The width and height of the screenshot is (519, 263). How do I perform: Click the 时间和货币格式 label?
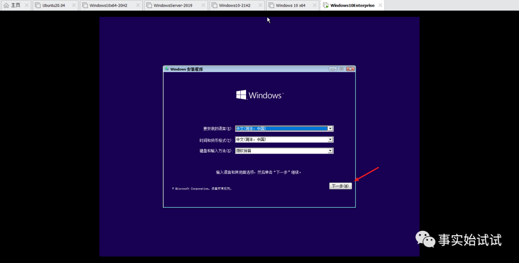216,140
